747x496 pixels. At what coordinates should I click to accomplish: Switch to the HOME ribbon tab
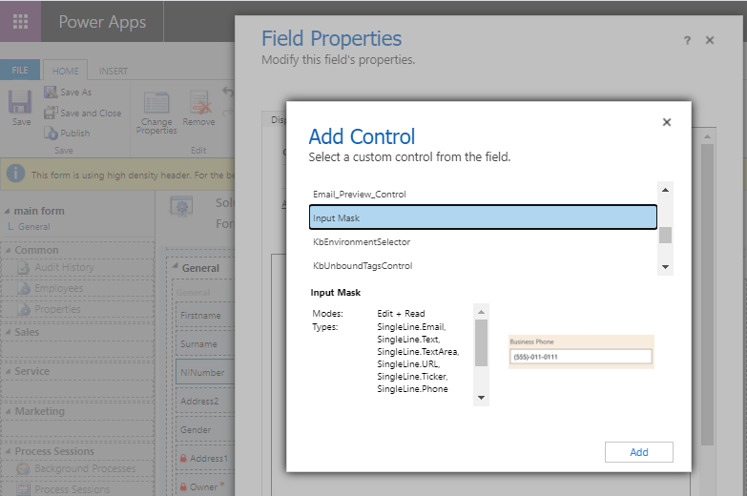point(65,71)
